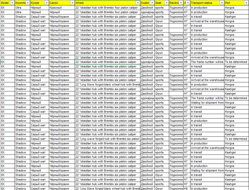Open the Sceen column filter dropdown
This screenshot has width=249, height=190.
(x=152, y=3)
